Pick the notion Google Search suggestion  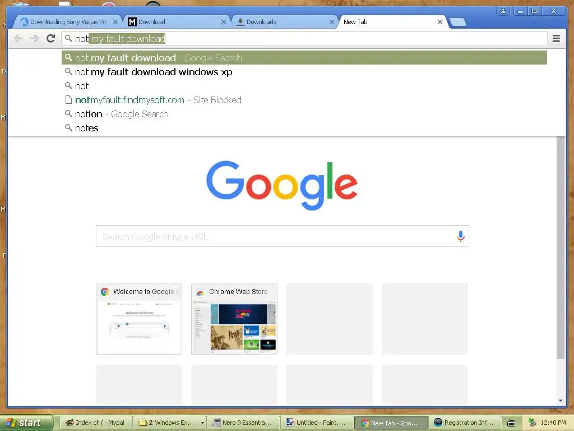pos(304,114)
